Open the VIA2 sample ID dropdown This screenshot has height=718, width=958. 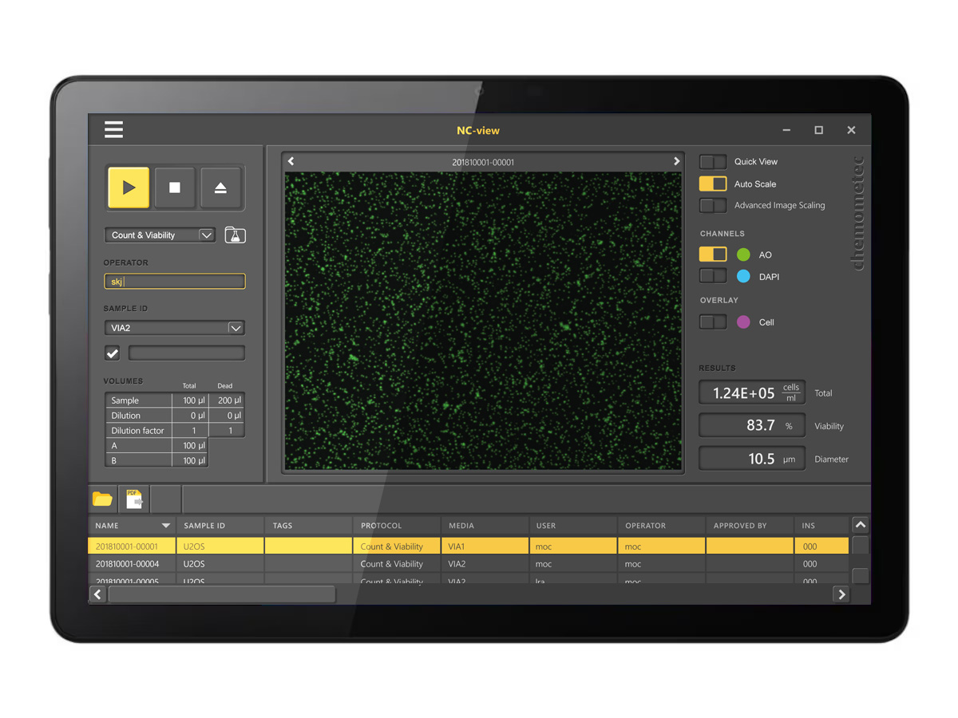(x=175, y=328)
